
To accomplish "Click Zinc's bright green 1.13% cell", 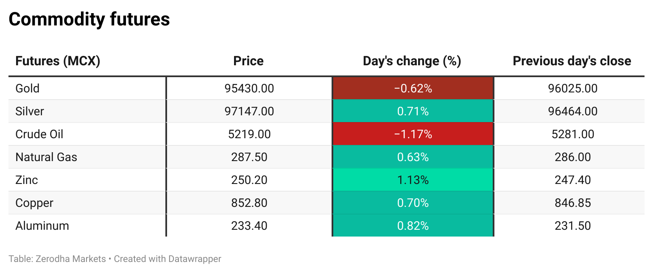I will [x=413, y=180].
